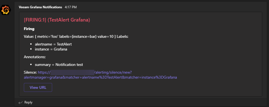Click Reply to respond to message

click(x=28, y=102)
